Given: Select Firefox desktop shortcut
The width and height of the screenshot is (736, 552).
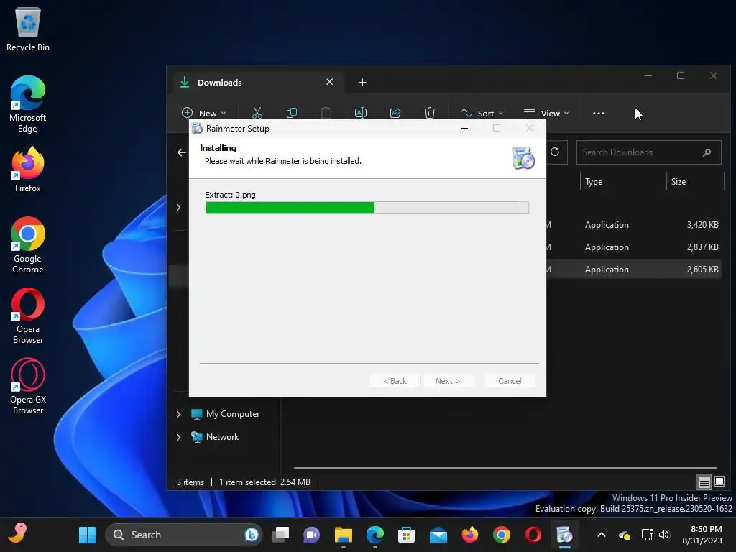Looking at the screenshot, I should coord(28,169).
